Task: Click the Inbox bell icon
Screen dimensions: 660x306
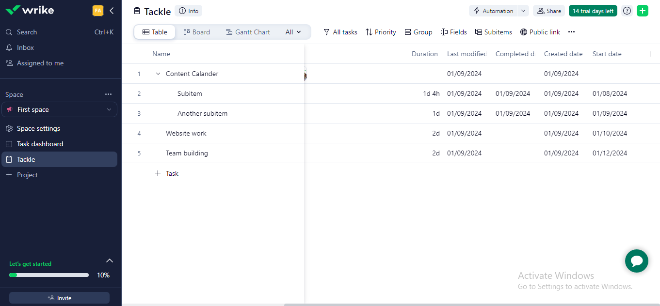Action: click(8, 47)
